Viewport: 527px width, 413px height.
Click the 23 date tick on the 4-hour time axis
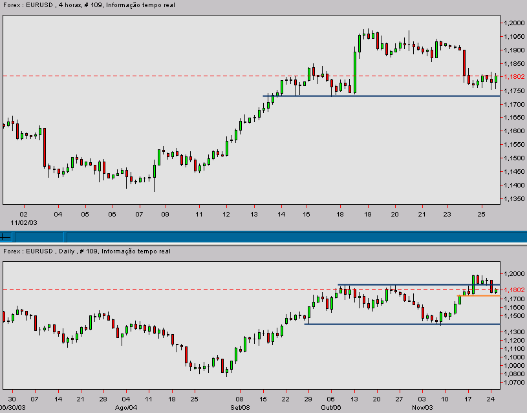447,214
